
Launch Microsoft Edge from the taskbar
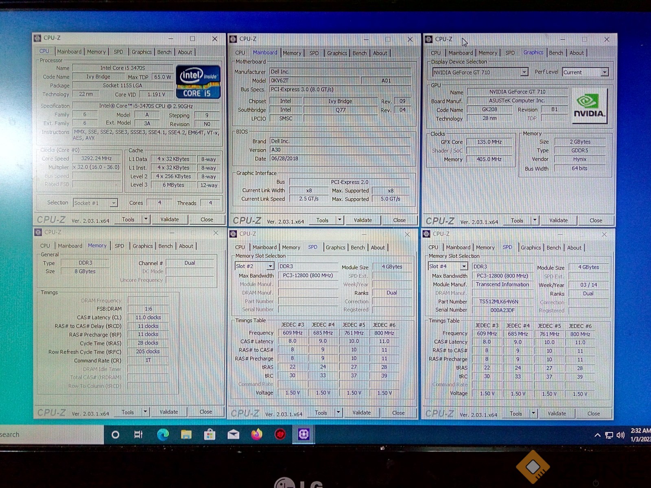[x=163, y=435]
